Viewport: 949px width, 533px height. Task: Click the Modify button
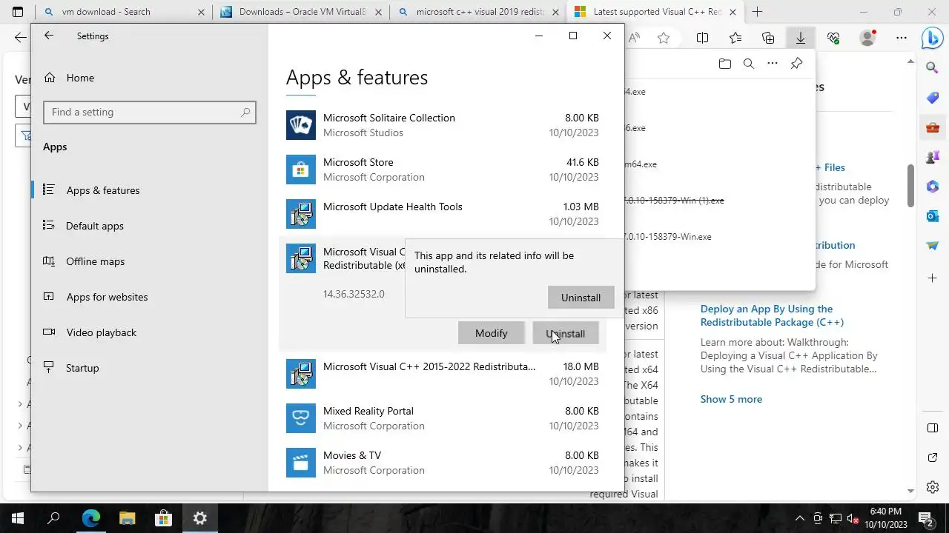click(x=491, y=333)
